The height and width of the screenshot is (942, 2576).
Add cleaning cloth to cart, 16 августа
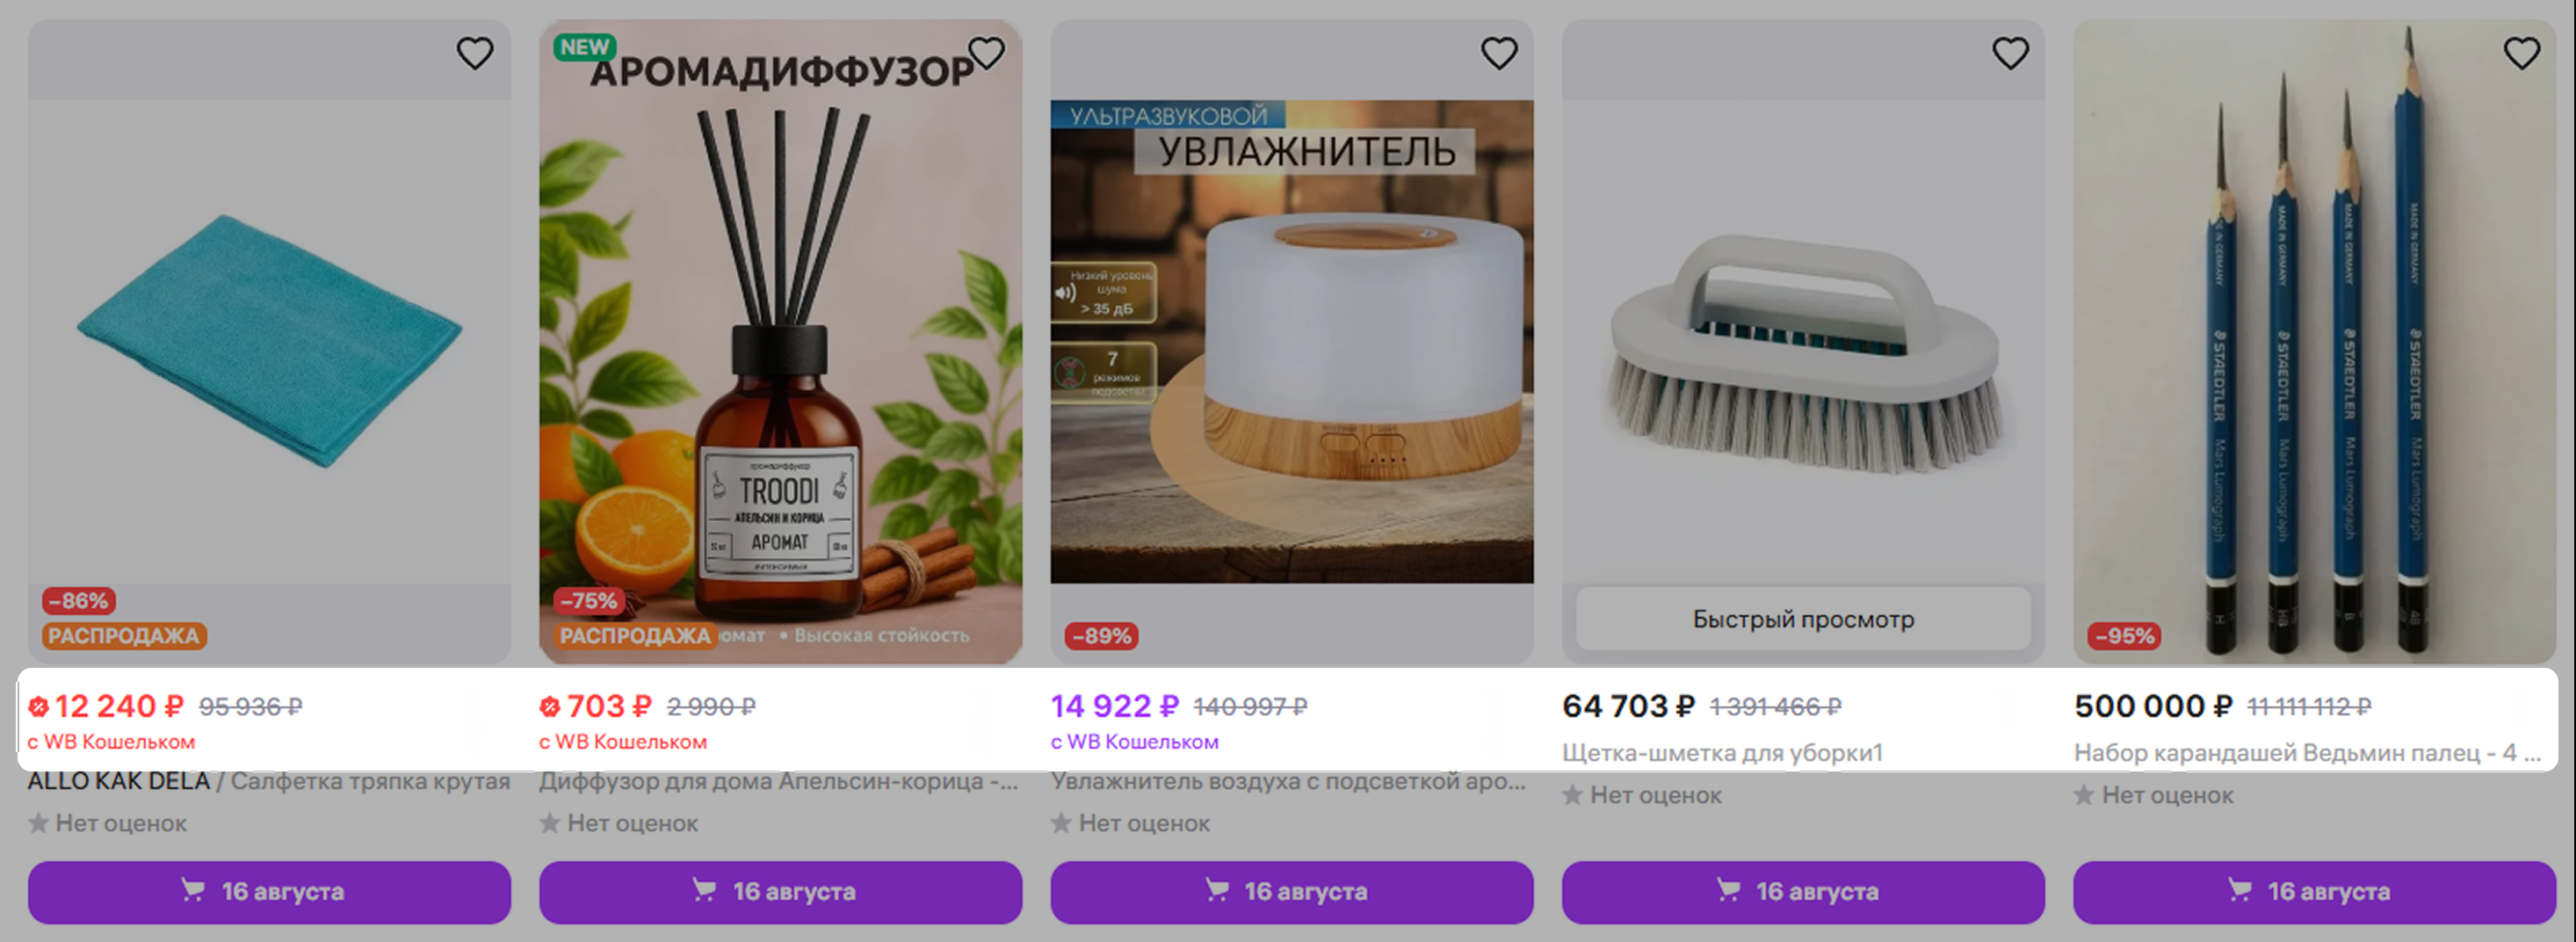point(269,891)
